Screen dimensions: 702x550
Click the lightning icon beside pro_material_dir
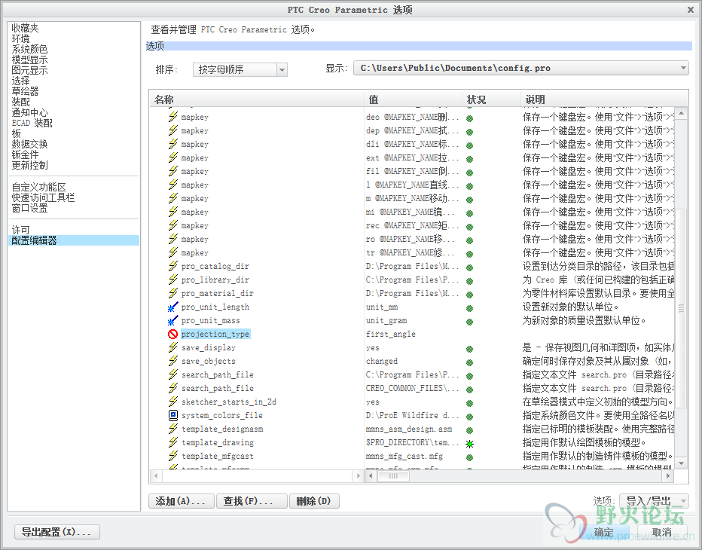[172, 293]
